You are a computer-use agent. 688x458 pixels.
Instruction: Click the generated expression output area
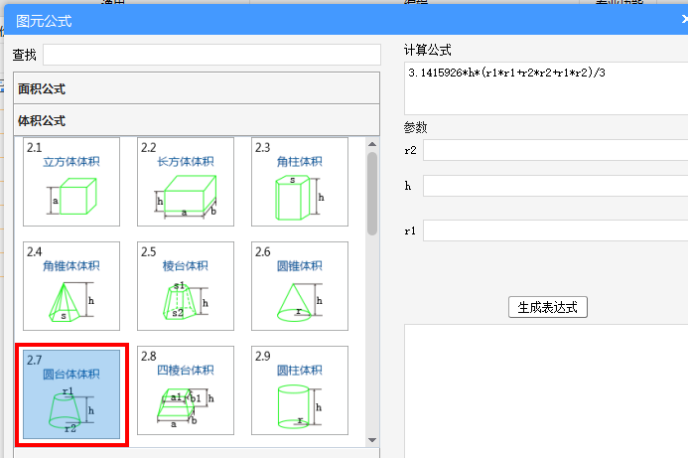coord(546,390)
